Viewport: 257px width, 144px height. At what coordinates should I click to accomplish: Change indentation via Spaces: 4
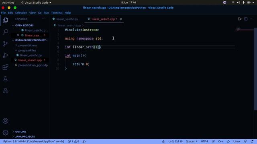click(x=192, y=141)
